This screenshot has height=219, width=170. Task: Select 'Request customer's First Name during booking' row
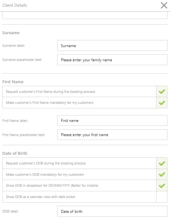coord(79,92)
